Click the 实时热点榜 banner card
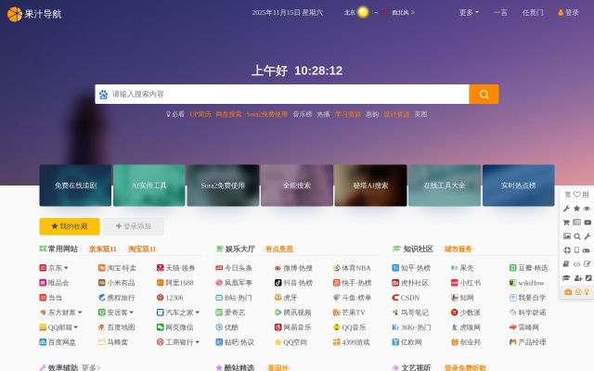Screen dimensions: 594x371 [x=518, y=185]
